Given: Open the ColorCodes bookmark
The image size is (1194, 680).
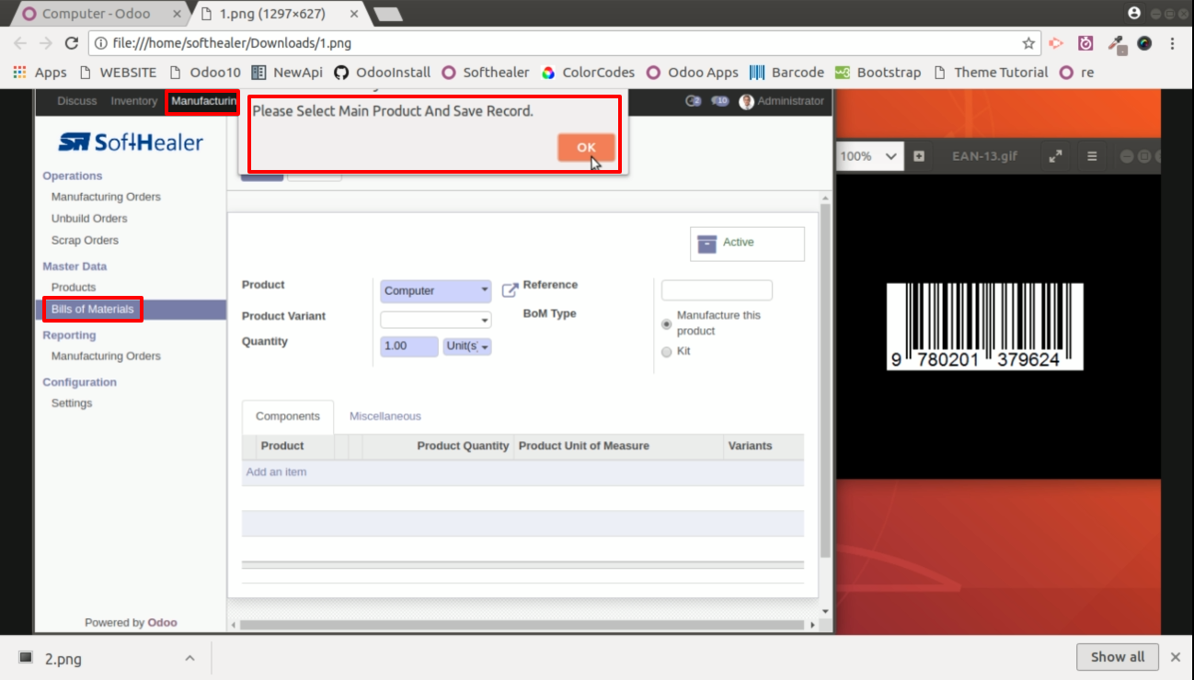Looking at the screenshot, I should (589, 72).
